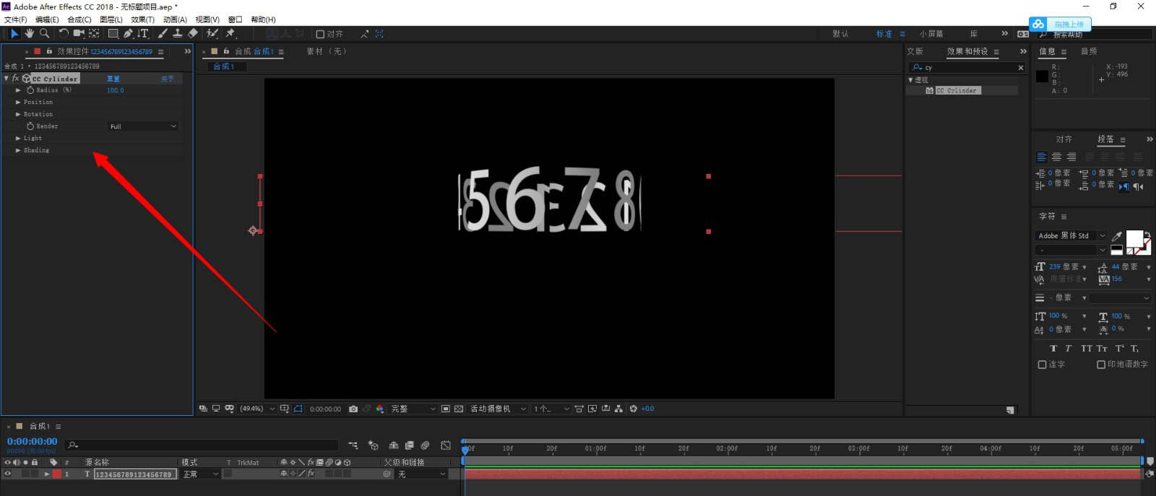Image resolution: width=1156 pixels, height=496 pixels.
Task: Activate the horizontal Type tool
Action: [x=143, y=33]
